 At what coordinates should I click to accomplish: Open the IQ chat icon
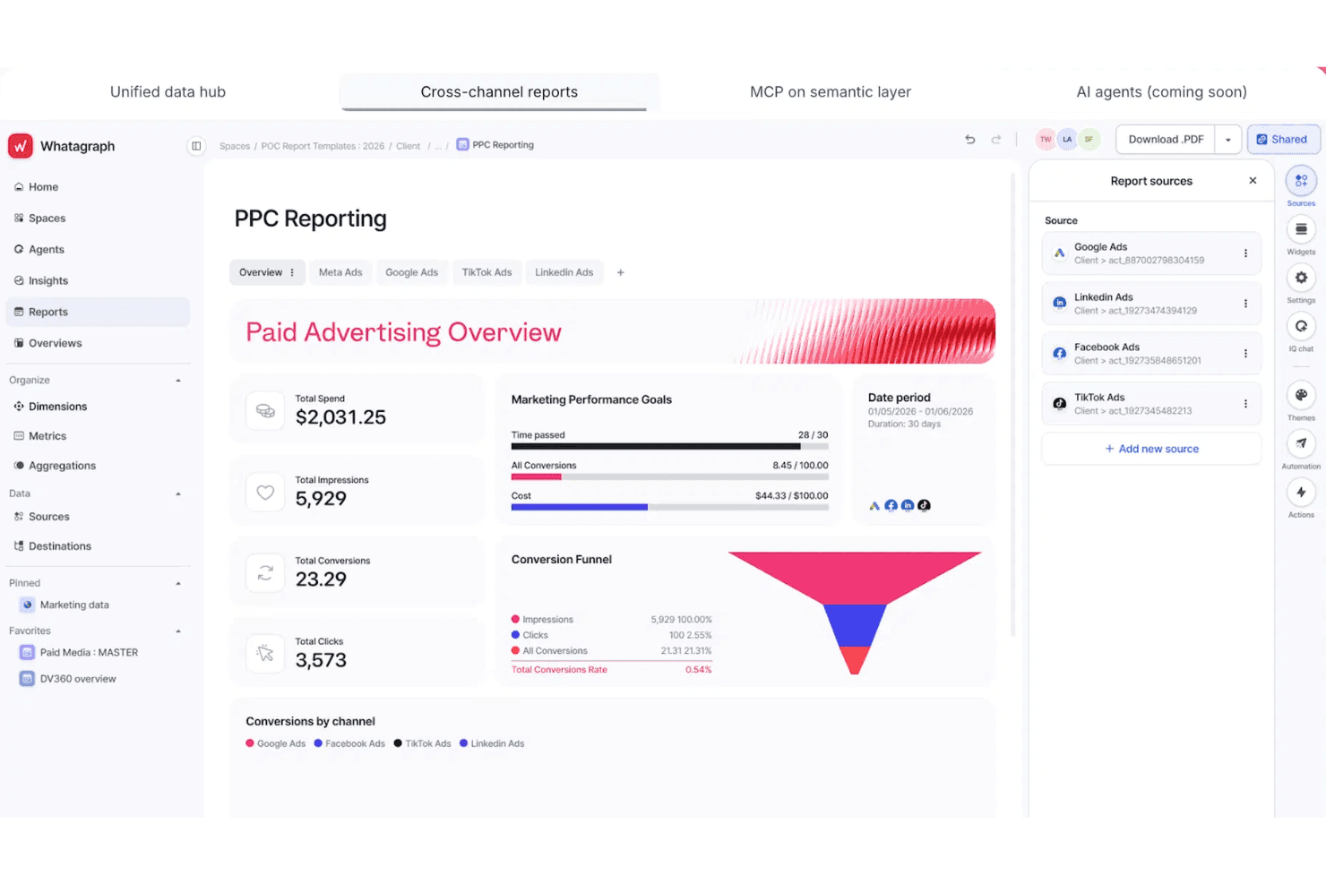click(x=1301, y=326)
